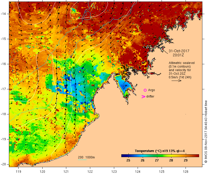Click the temperature color bar at 29
209x174 pixels.
tap(186, 156)
